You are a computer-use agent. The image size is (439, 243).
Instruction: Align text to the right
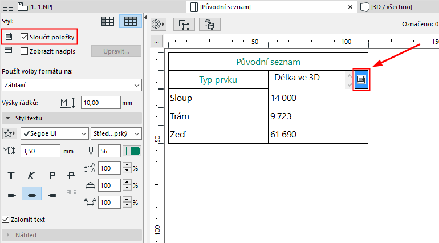point(52,193)
